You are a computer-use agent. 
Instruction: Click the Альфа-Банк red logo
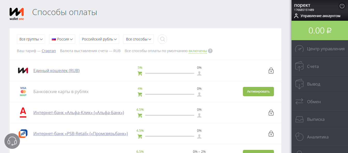click(x=23, y=113)
